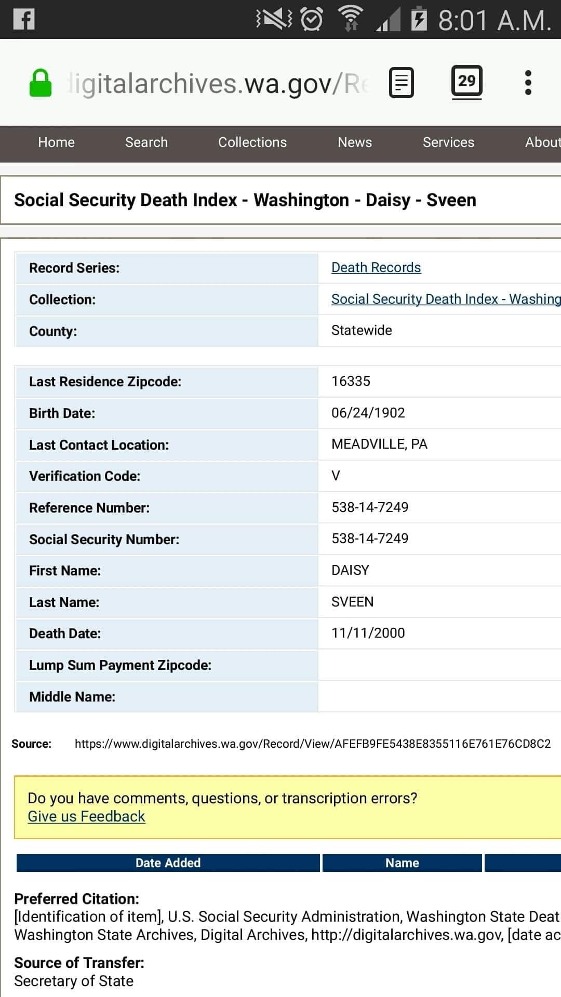
Task: Tap the green secure padlock icon
Action: [x=41, y=84]
